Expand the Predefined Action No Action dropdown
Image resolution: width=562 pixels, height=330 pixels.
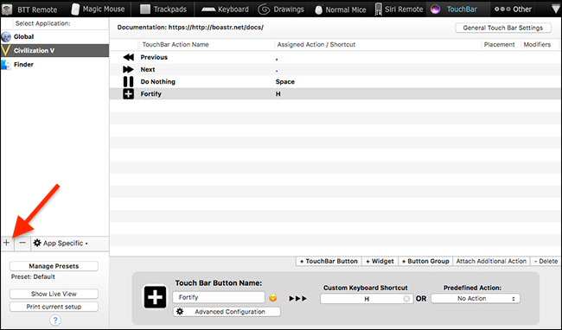476,299
